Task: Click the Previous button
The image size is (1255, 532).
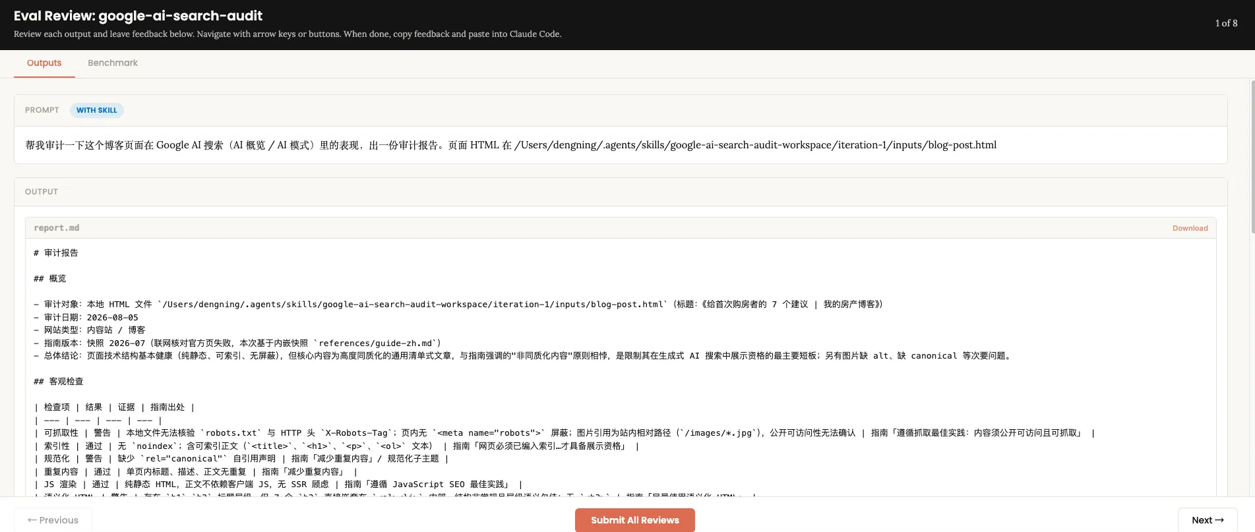Action: tap(53, 520)
